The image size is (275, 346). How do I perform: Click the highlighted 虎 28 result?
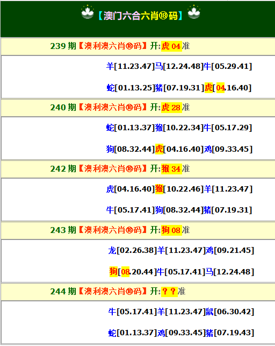pos(171,108)
